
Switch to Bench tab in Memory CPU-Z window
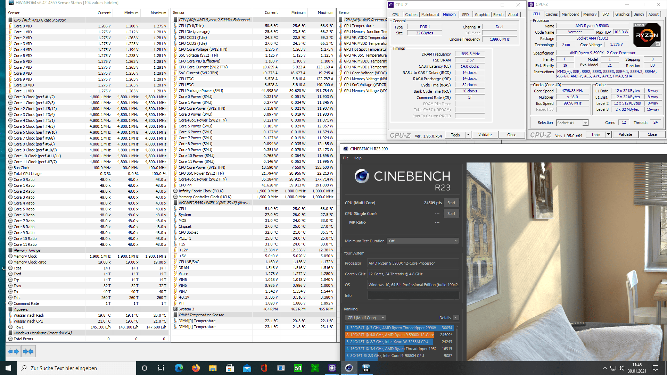click(498, 15)
